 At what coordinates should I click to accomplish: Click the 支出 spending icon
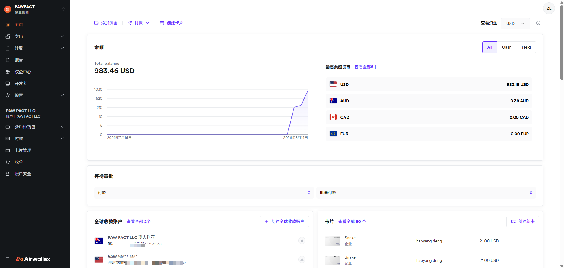click(8, 36)
